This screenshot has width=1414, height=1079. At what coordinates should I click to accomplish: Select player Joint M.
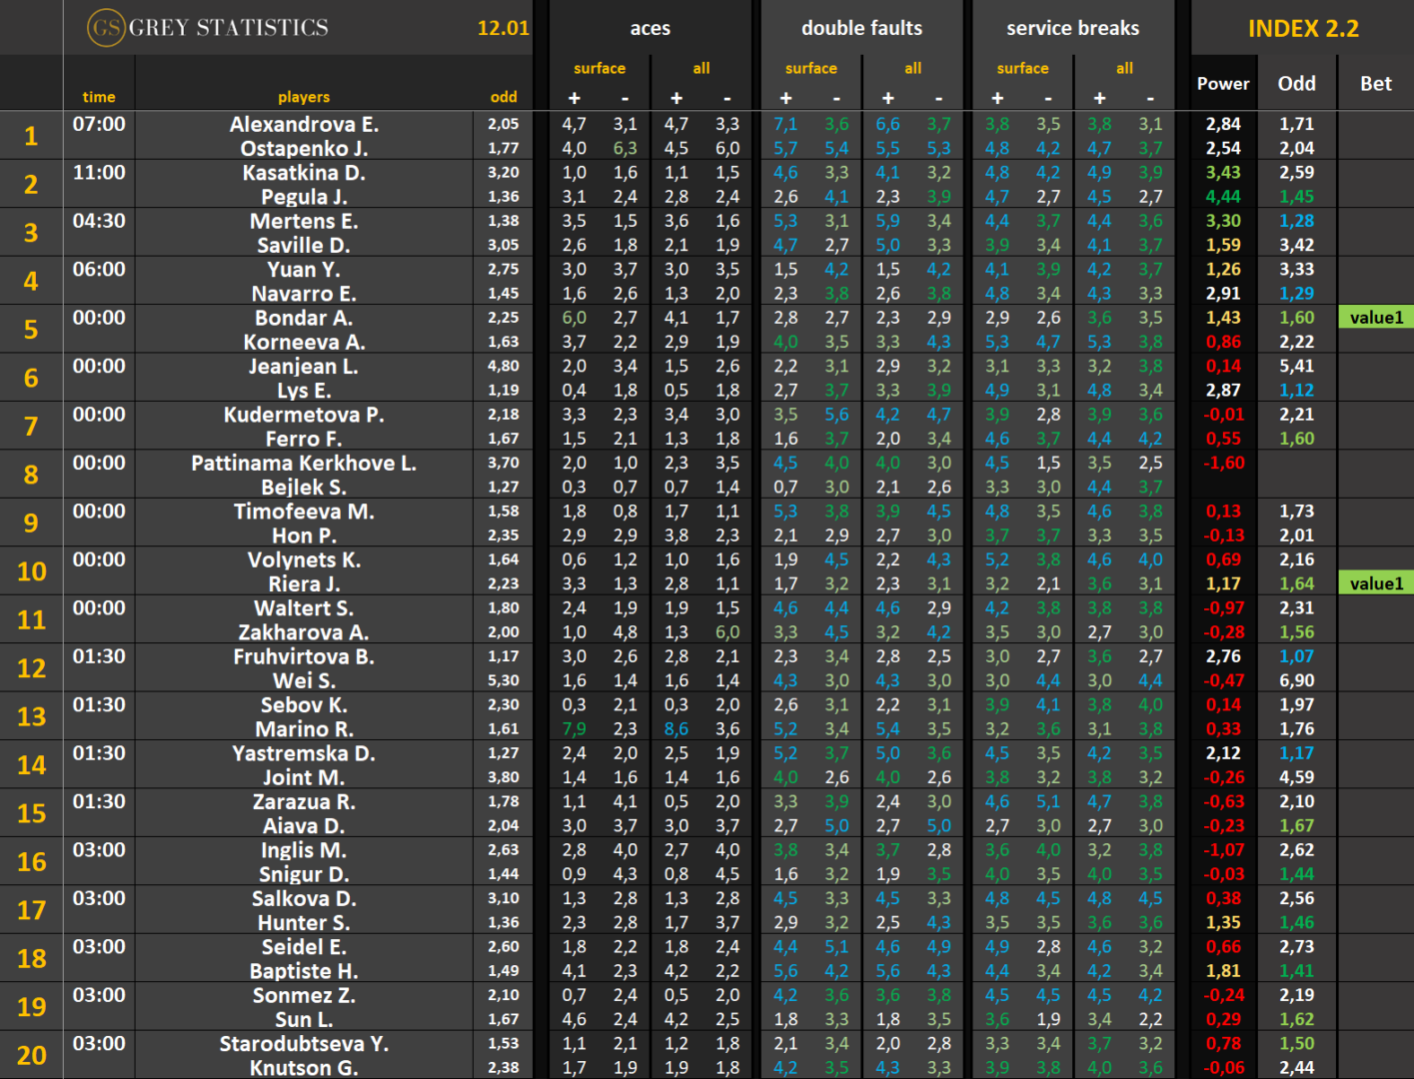[304, 778]
